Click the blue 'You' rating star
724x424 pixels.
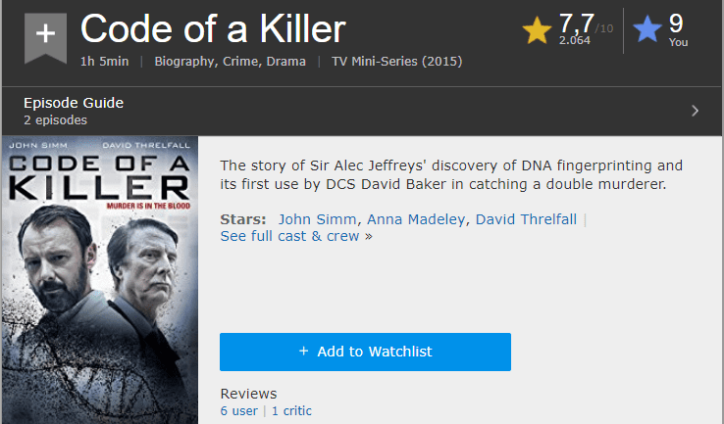(646, 30)
